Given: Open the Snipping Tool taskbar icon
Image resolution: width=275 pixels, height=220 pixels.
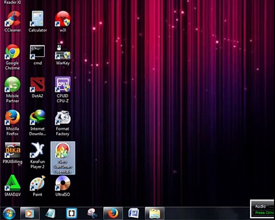Looking at the screenshot, I should (92, 213).
